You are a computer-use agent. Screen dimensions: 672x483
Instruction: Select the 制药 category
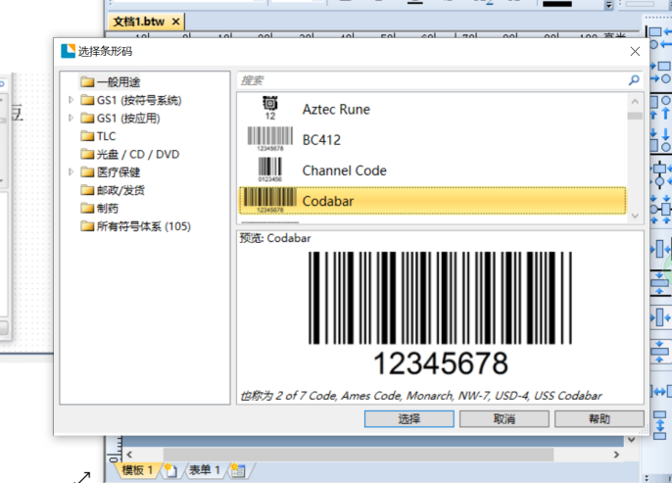click(107, 208)
